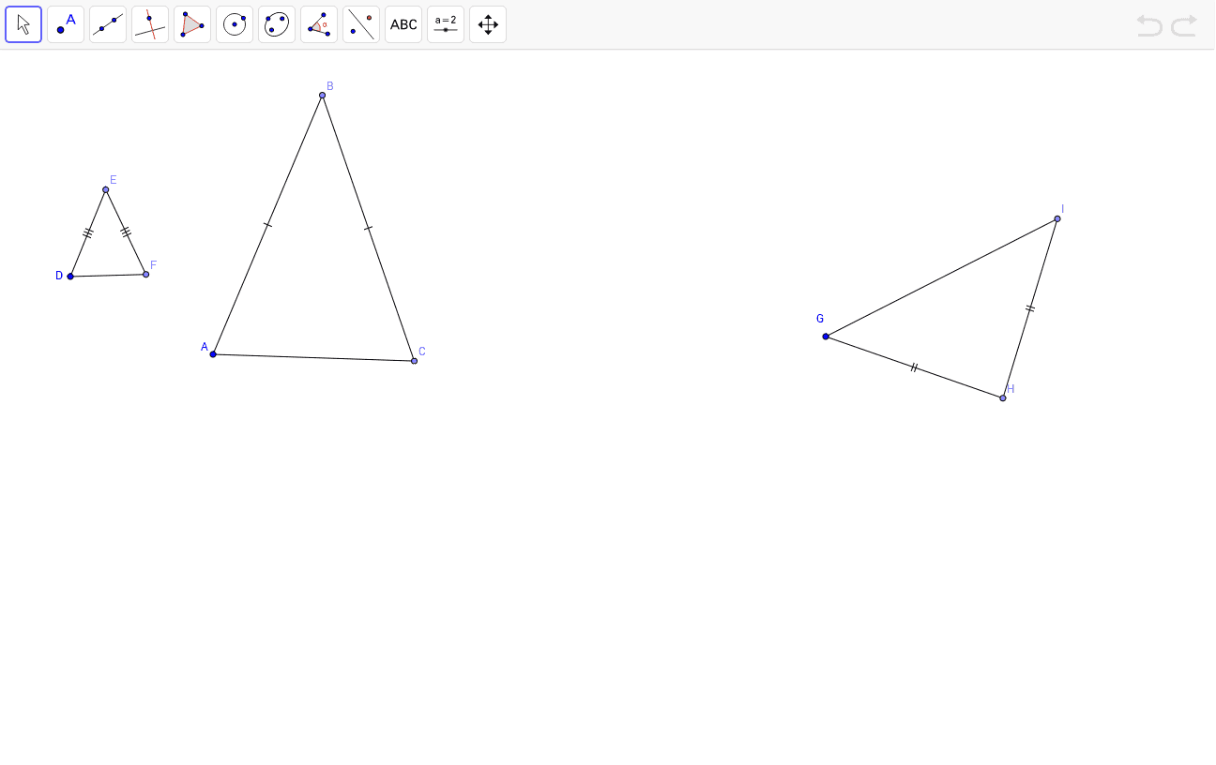Choose the Line through two points tool
The width and height of the screenshot is (1216, 765).
click(108, 24)
